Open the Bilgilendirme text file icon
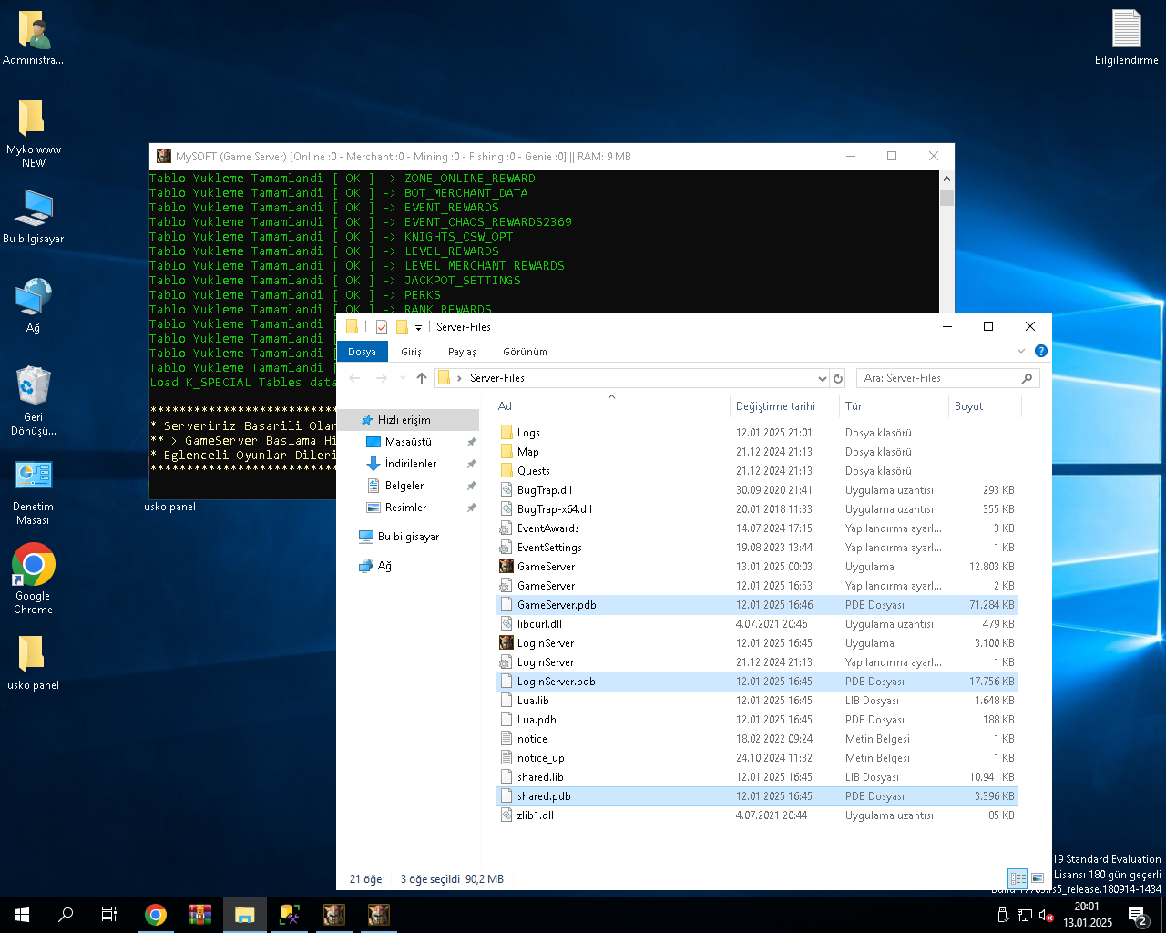1166x933 pixels. (x=1127, y=37)
